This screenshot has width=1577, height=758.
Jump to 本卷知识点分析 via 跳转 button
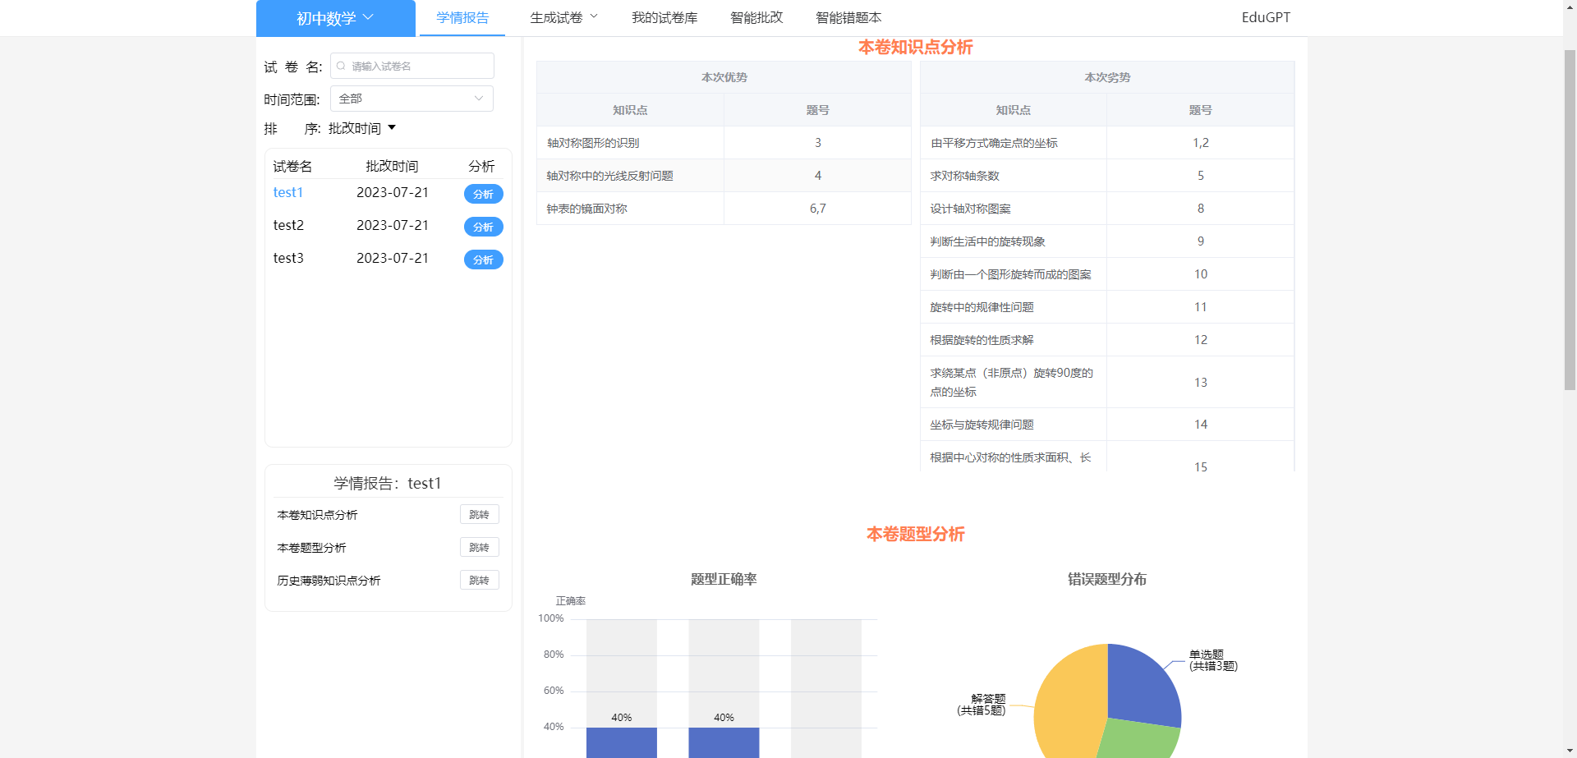pyautogui.click(x=479, y=515)
